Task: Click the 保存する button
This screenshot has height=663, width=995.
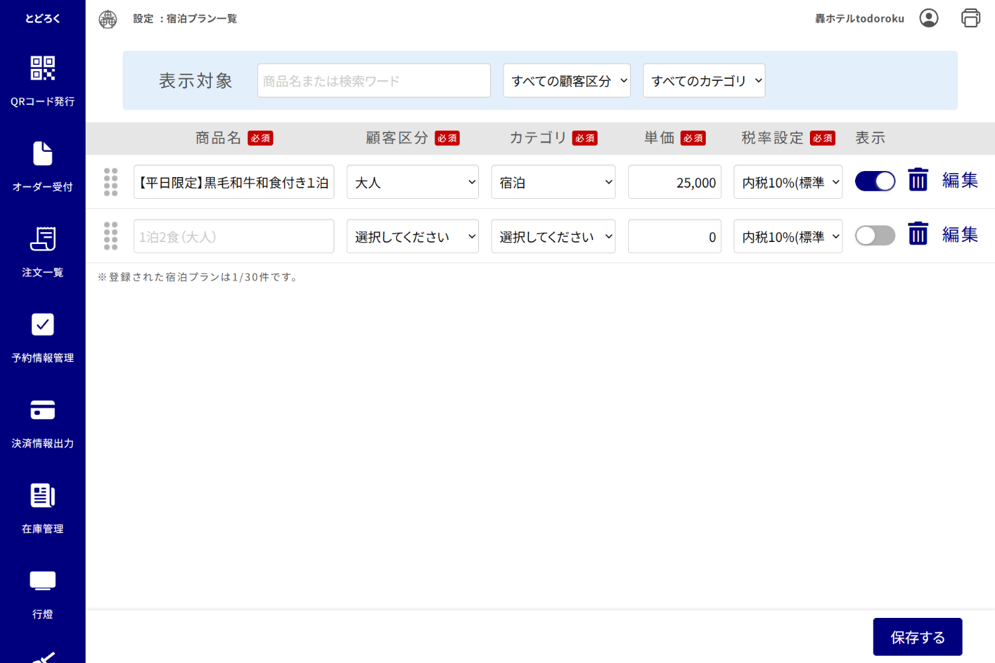Action: [x=917, y=637]
